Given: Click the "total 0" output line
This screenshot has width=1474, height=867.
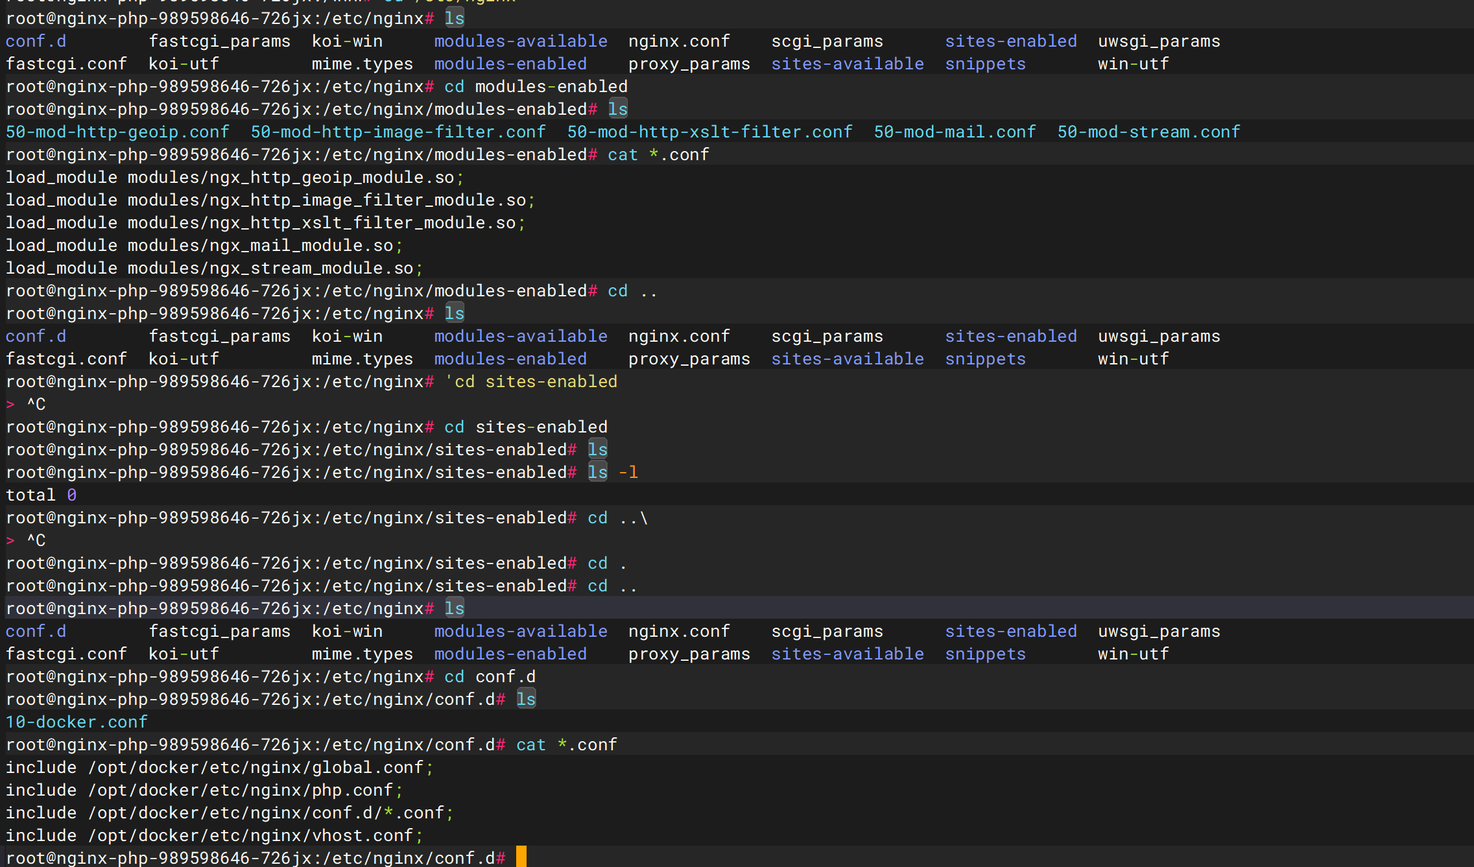Looking at the screenshot, I should pos(41,495).
